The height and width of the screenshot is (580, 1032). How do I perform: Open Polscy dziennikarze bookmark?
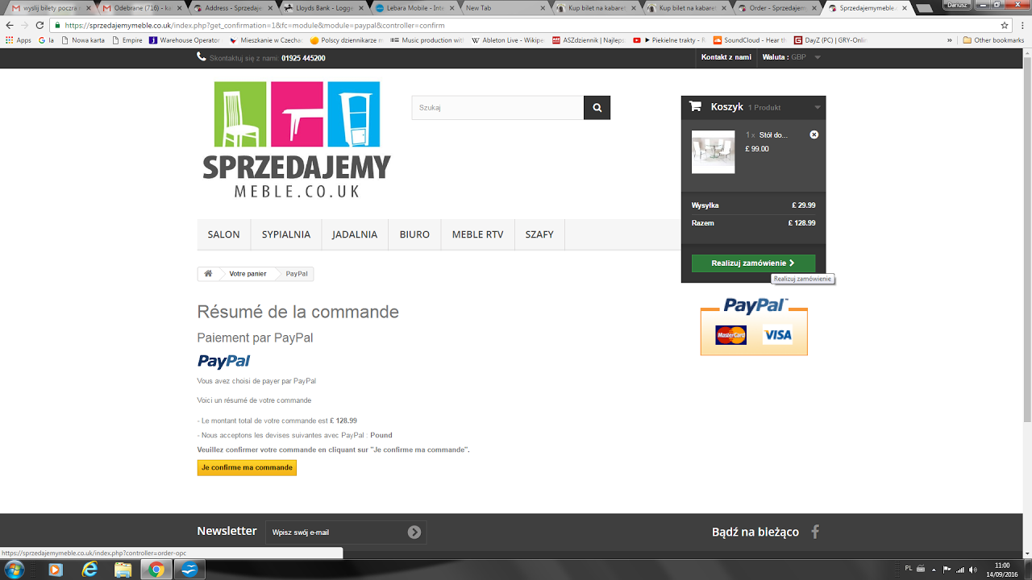click(x=347, y=40)
